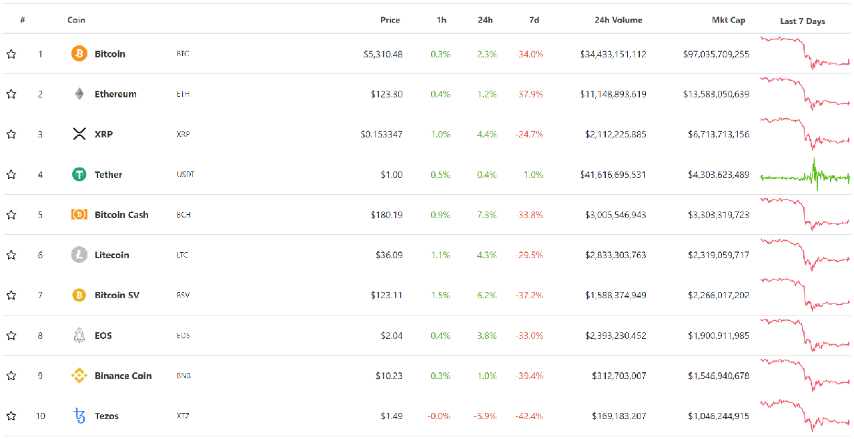
Task: Click Tezos 7d change -42.4%
Action: [529, 416]
